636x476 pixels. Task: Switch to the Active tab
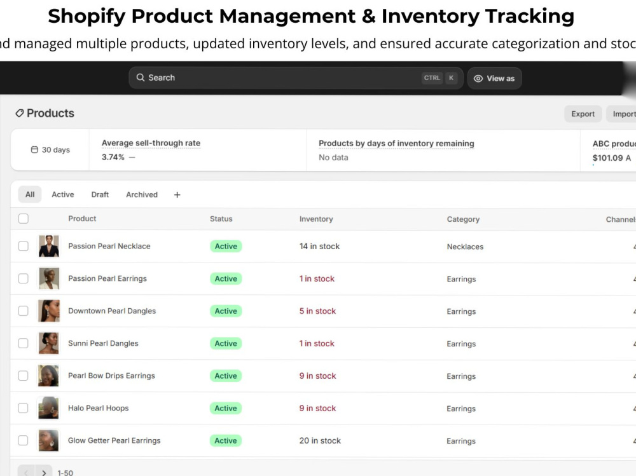coord(63,194)
